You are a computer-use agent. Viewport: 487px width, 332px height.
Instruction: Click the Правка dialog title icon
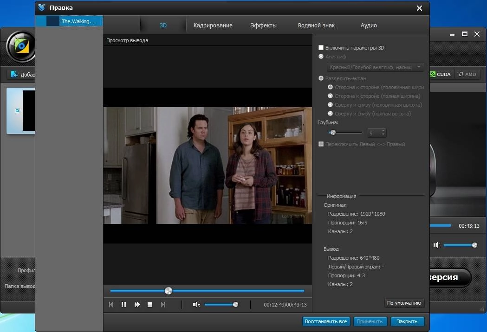click(42, 7)
